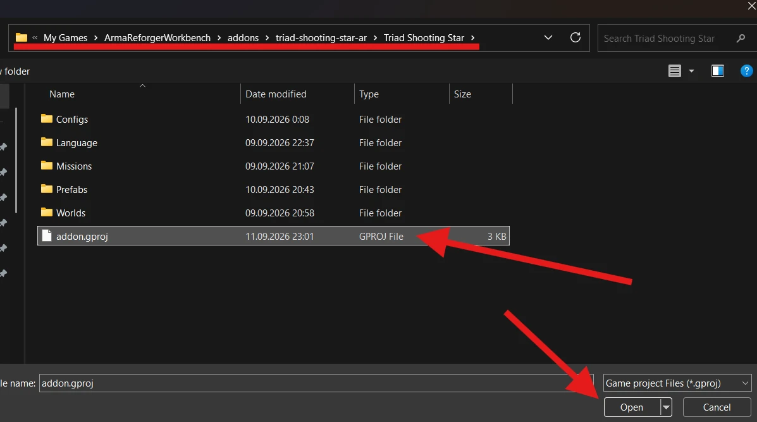Expand chevron after My Games breadcrumb
This screenshot has width=757, height=422.
[95, 38]
